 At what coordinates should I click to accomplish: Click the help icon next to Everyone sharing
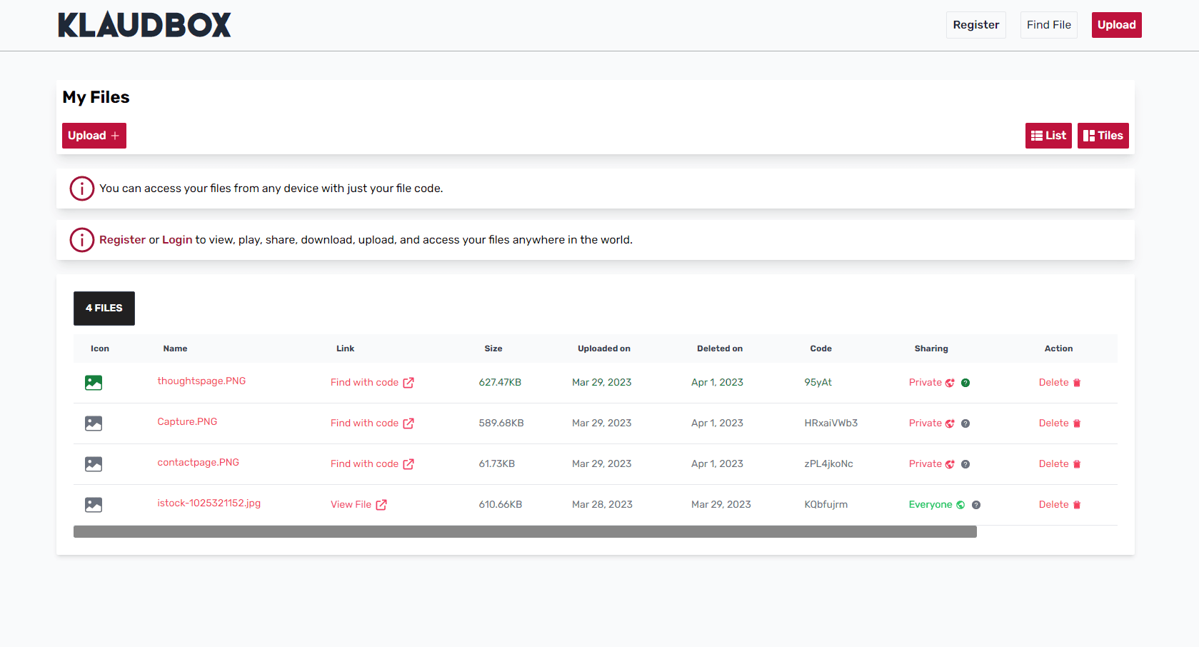pyautogui.click(x=975, y=505)
